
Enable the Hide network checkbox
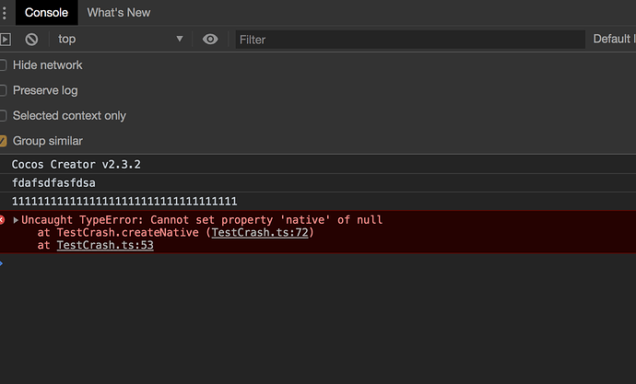click(4, 65)
